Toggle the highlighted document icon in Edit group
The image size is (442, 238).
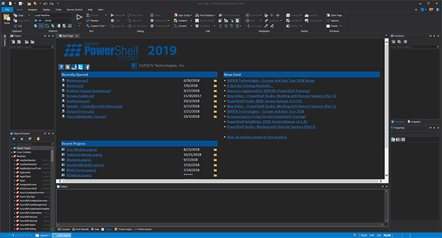point(238,21)
